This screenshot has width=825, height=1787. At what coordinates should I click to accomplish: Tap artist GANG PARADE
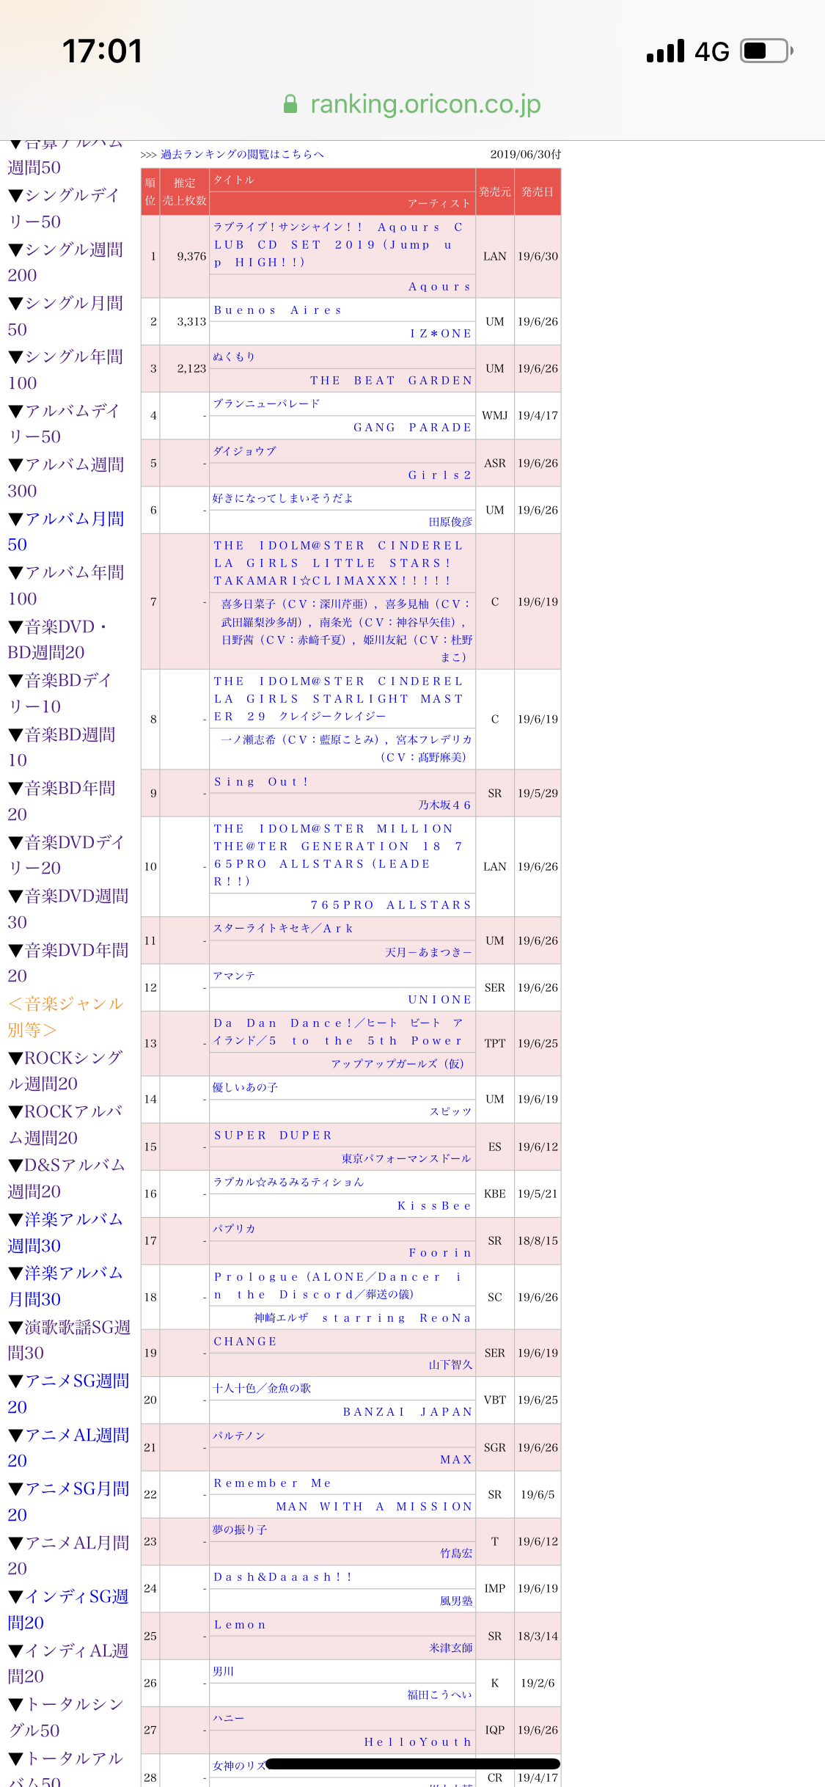click(413, 428)
